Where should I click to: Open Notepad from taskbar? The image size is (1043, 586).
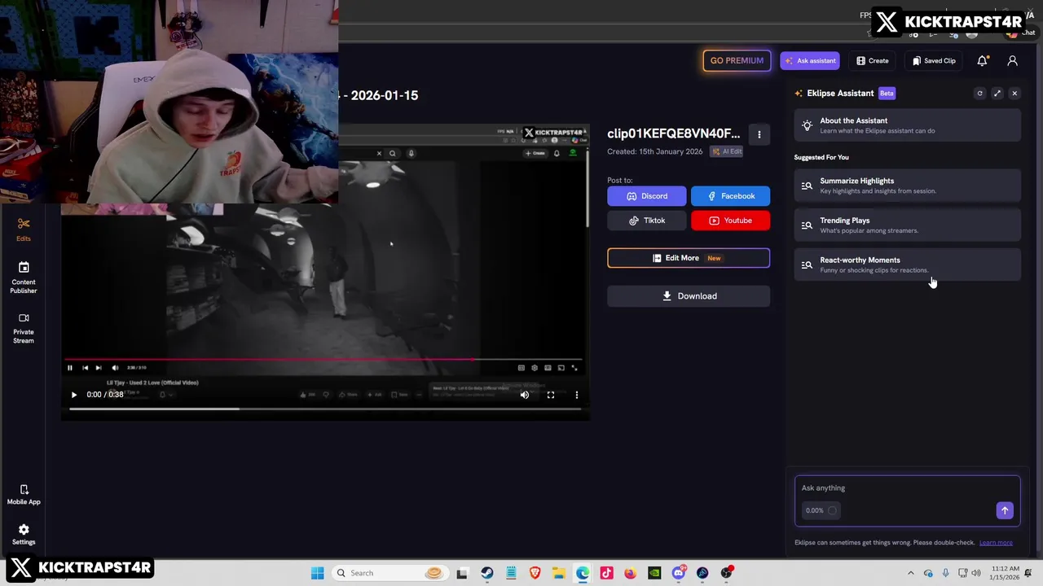tap(511, 573)
